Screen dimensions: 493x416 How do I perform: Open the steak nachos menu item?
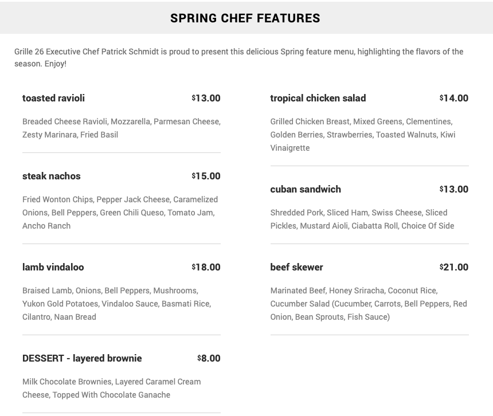pyautogui.click(x=52, y=176)
